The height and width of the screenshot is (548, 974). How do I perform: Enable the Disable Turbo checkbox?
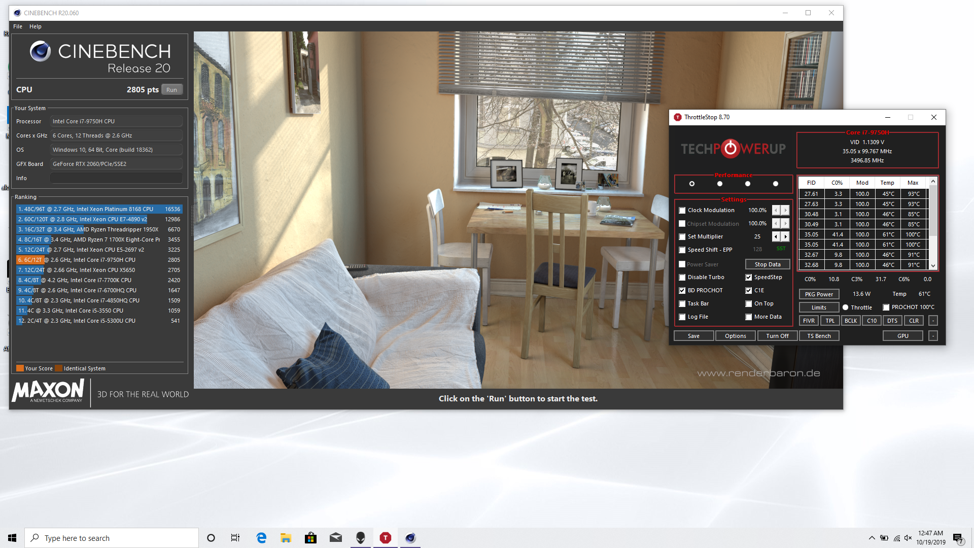pos(682,278)
